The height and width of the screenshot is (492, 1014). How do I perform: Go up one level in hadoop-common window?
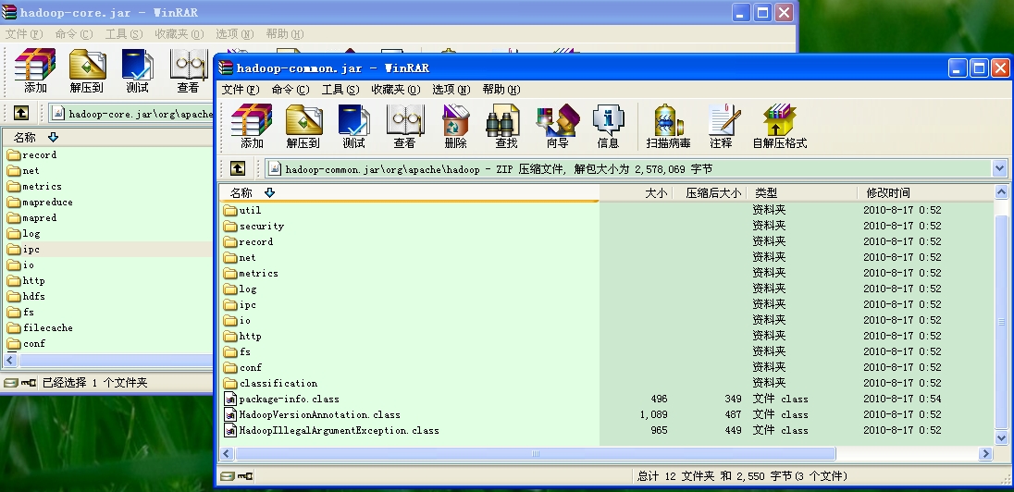238,168
